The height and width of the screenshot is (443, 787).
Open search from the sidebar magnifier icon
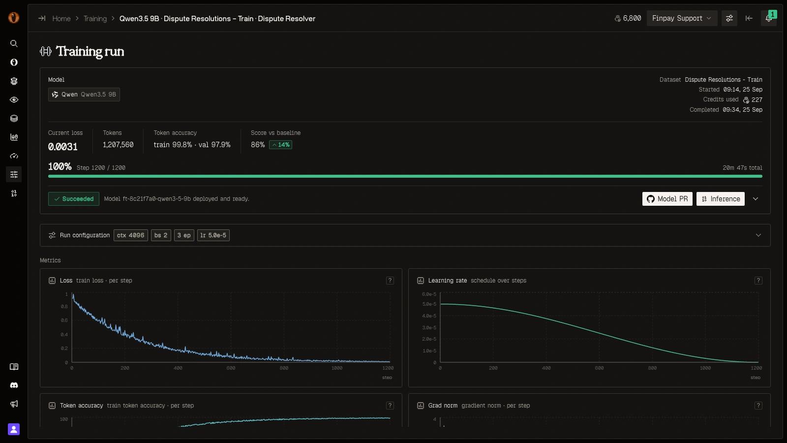(14, 44)
